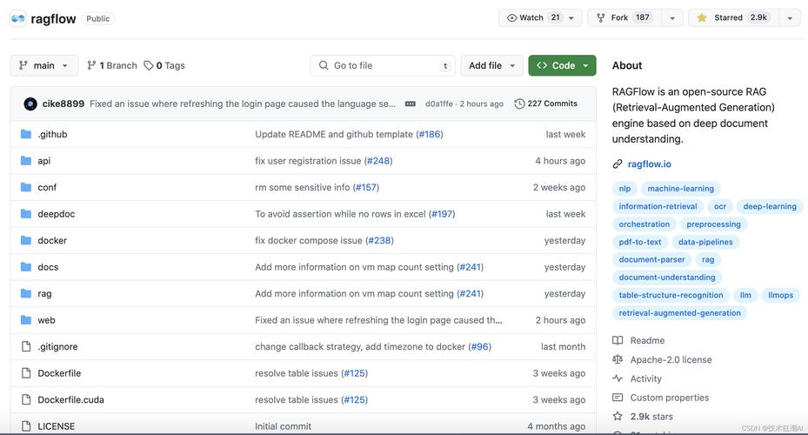Viewport: 808px width, 435px height.
Task: Click cike8899 user avatar
Action: point(30,104)
